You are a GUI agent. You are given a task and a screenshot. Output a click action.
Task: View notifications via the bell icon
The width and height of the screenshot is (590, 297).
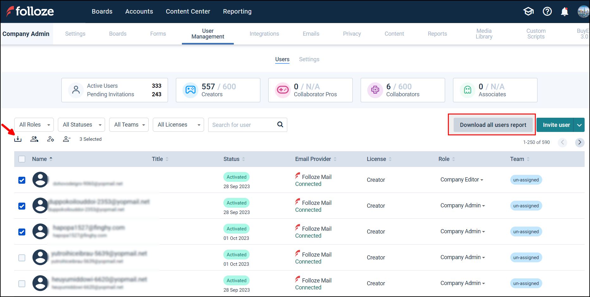pyautogui.click(x=565, y=11)
